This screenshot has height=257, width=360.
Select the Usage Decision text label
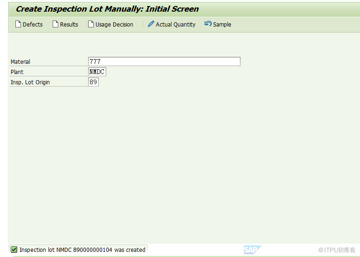tap(114, 25)
